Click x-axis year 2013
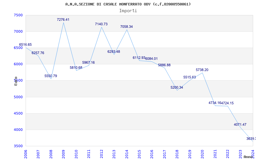Image resolution: width=256 pixels, height=160 pixels. coord(114,154)
